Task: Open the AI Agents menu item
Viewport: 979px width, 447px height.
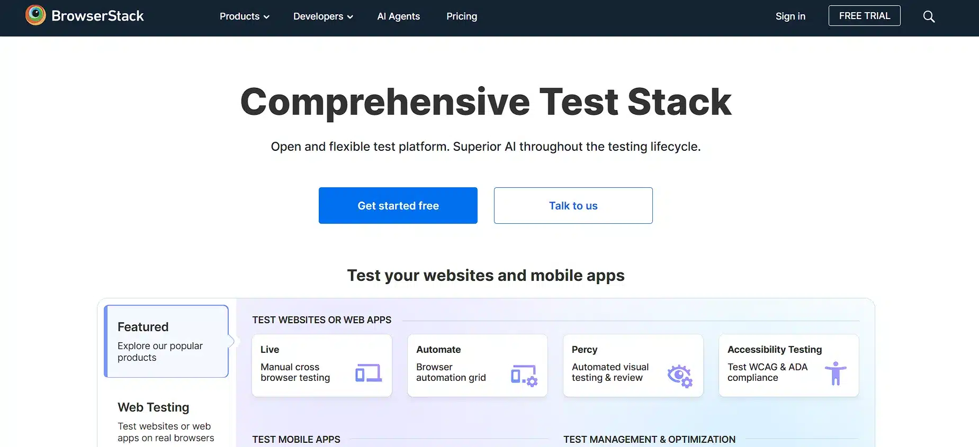Action: click(x=399, y=16)
